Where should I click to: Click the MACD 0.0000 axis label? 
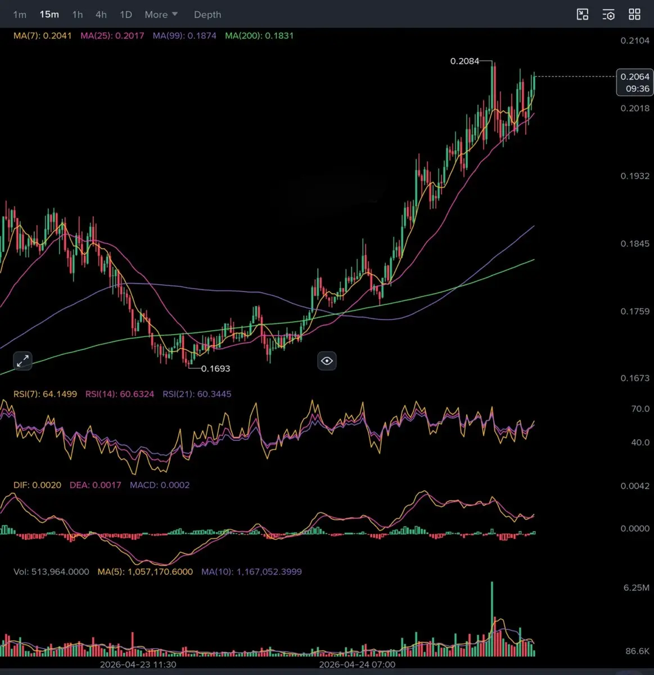click(x=635, y=529)
